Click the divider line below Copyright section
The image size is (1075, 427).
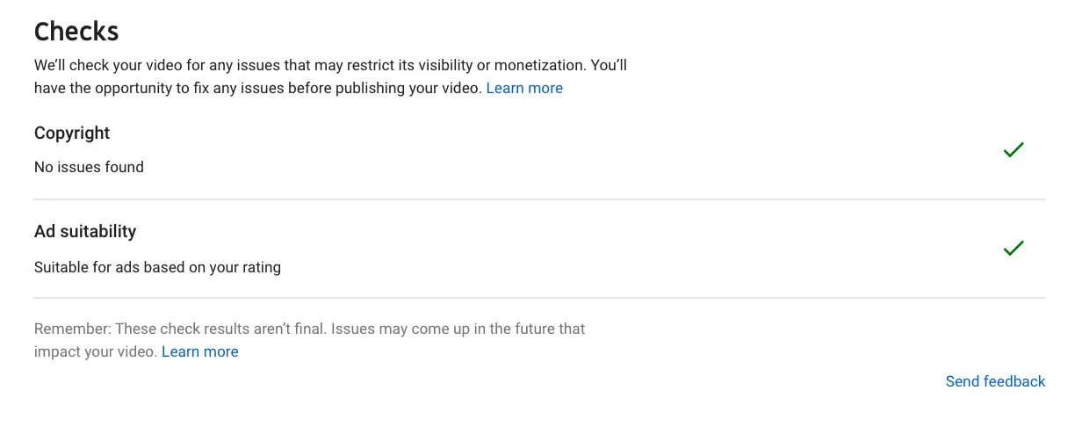539,199
